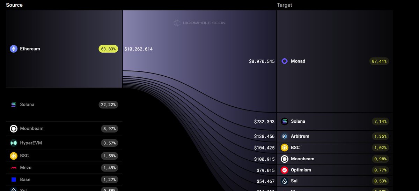Click Arbitrum 1,35% badge
The width and height of the screenshot is (419, 191).
pyautogui.click(x=380, y=136)
